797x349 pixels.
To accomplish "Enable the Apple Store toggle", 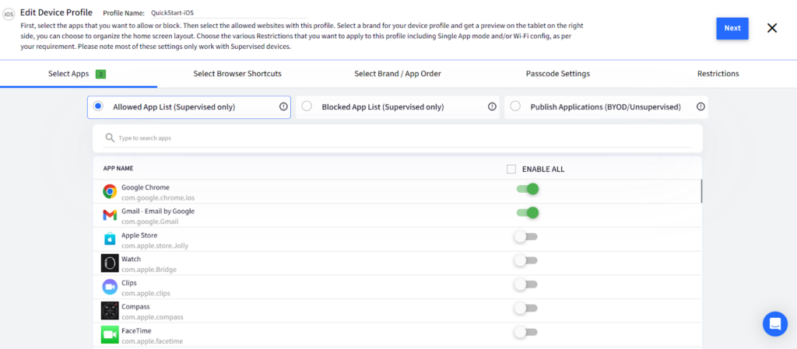I will click(x=526, y=236).
